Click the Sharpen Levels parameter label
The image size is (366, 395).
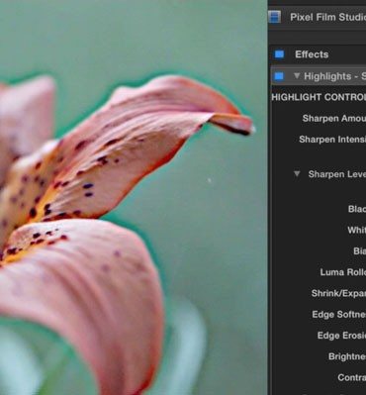(x=337, y=174)
